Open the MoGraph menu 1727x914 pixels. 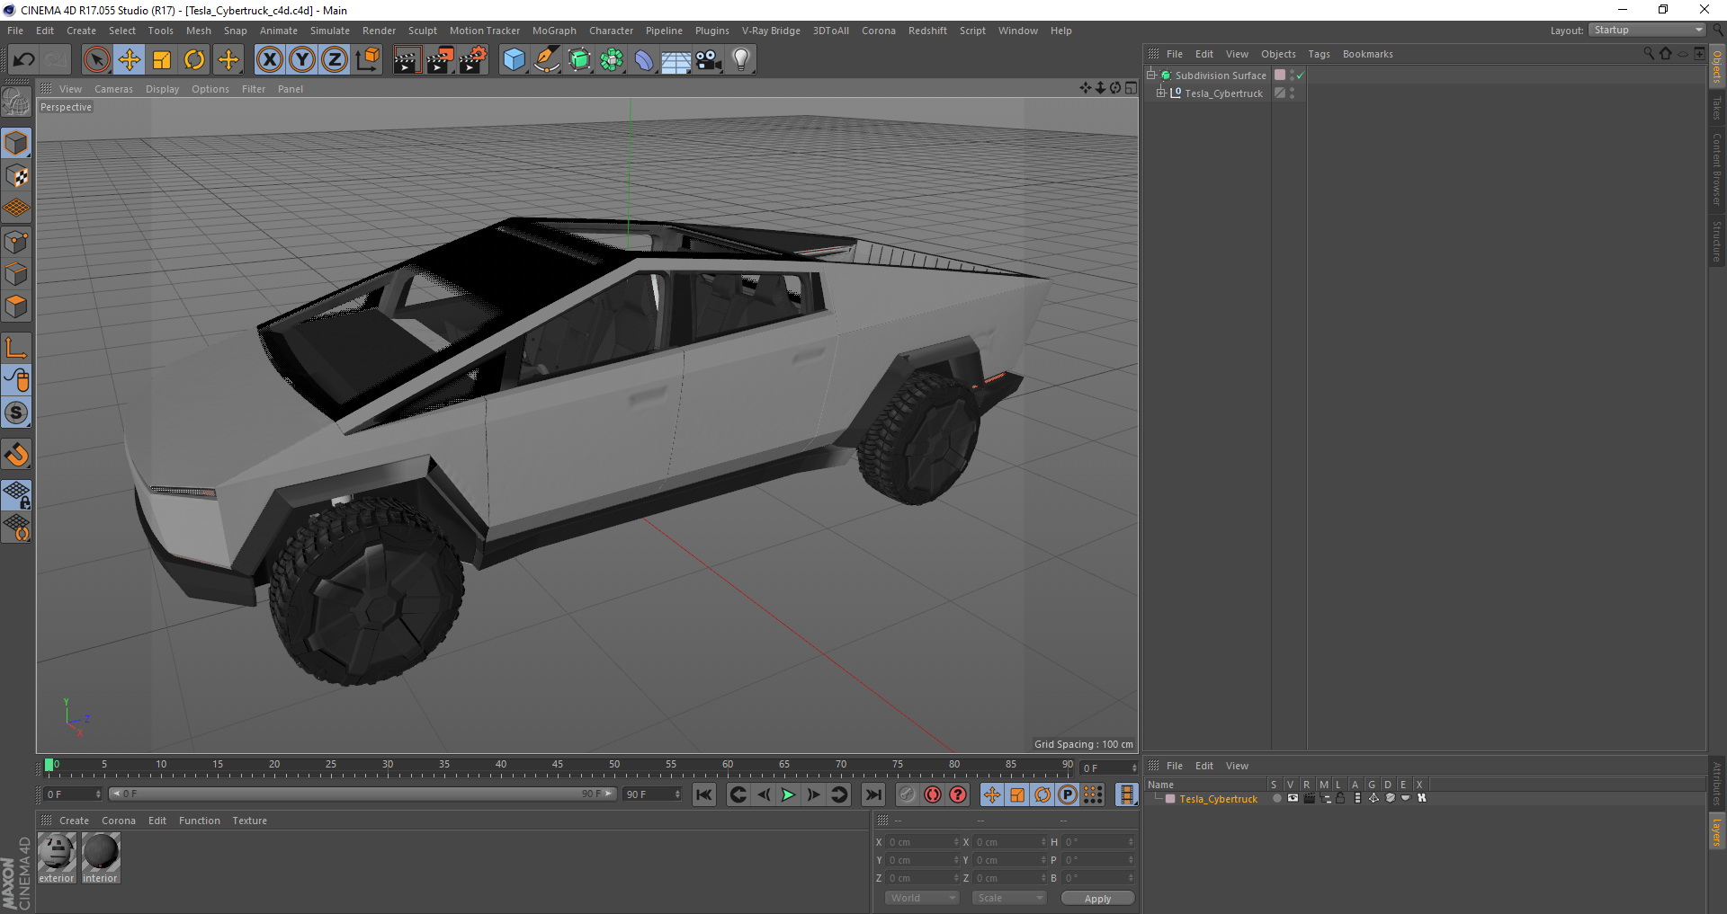click(554, 31)
